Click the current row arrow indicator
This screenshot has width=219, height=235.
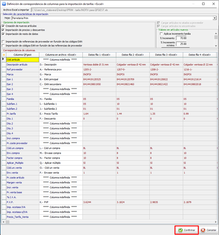click(3, 59)
